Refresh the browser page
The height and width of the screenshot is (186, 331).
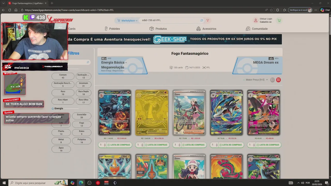10,10
